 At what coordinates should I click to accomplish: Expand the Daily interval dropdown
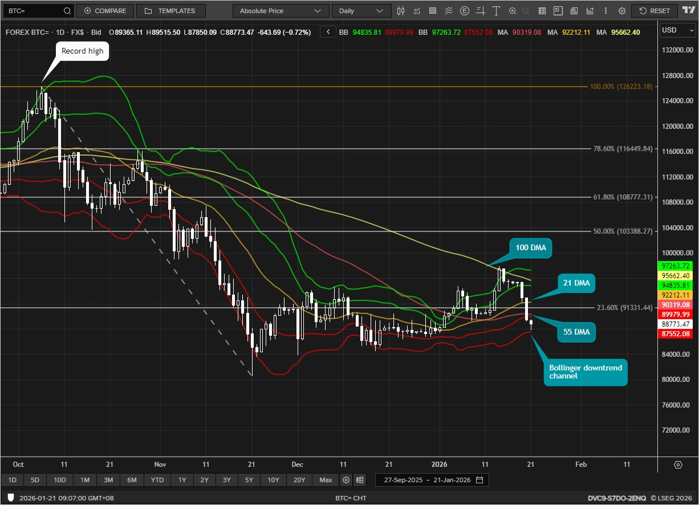pyautogui.click(x=361, y=11)
